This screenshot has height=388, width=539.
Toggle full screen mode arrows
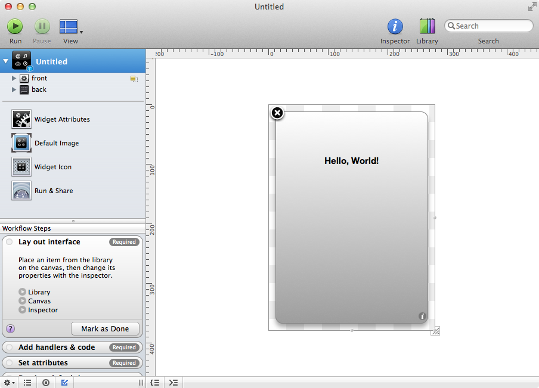[x=532, y=7]
